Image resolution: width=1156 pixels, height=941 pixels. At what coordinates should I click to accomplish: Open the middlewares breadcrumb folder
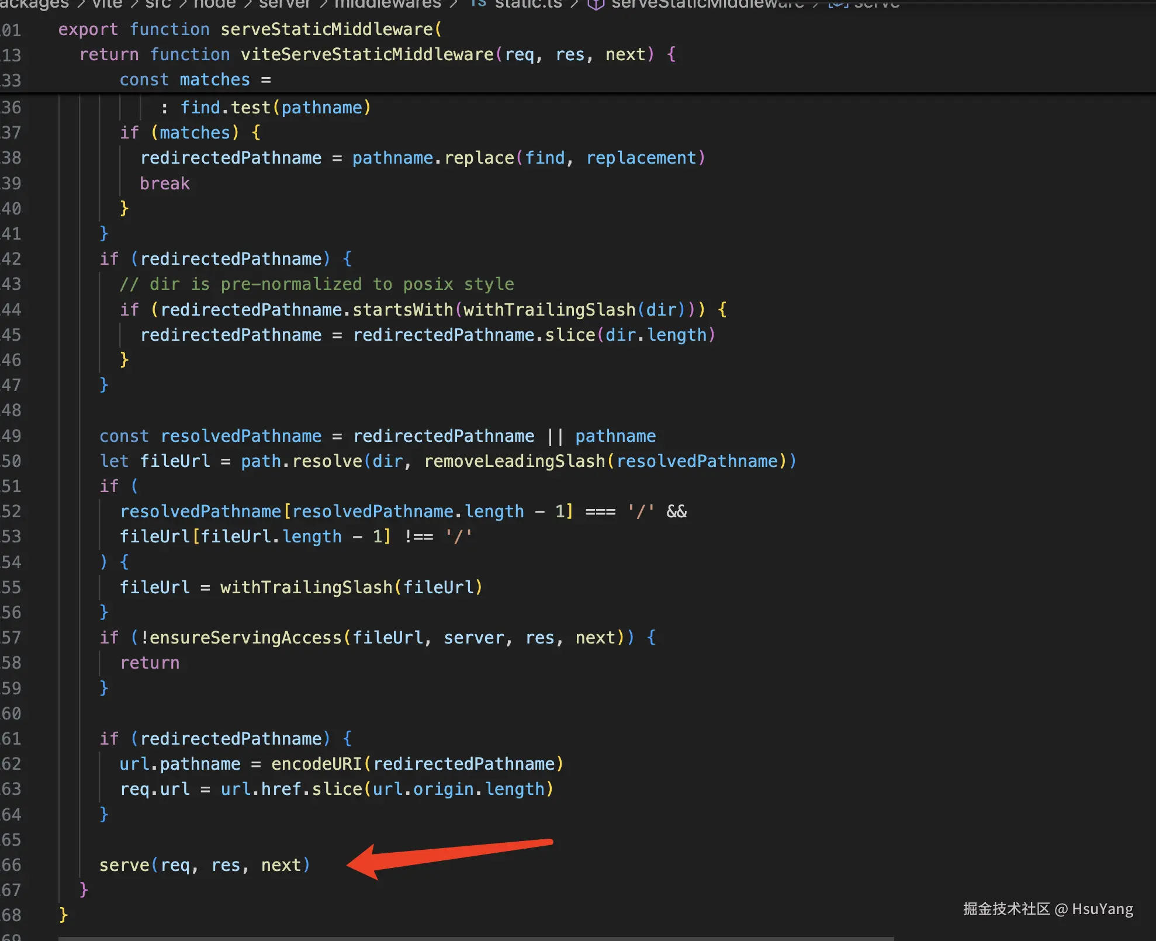pyautogui.click(x=387, y=4)
